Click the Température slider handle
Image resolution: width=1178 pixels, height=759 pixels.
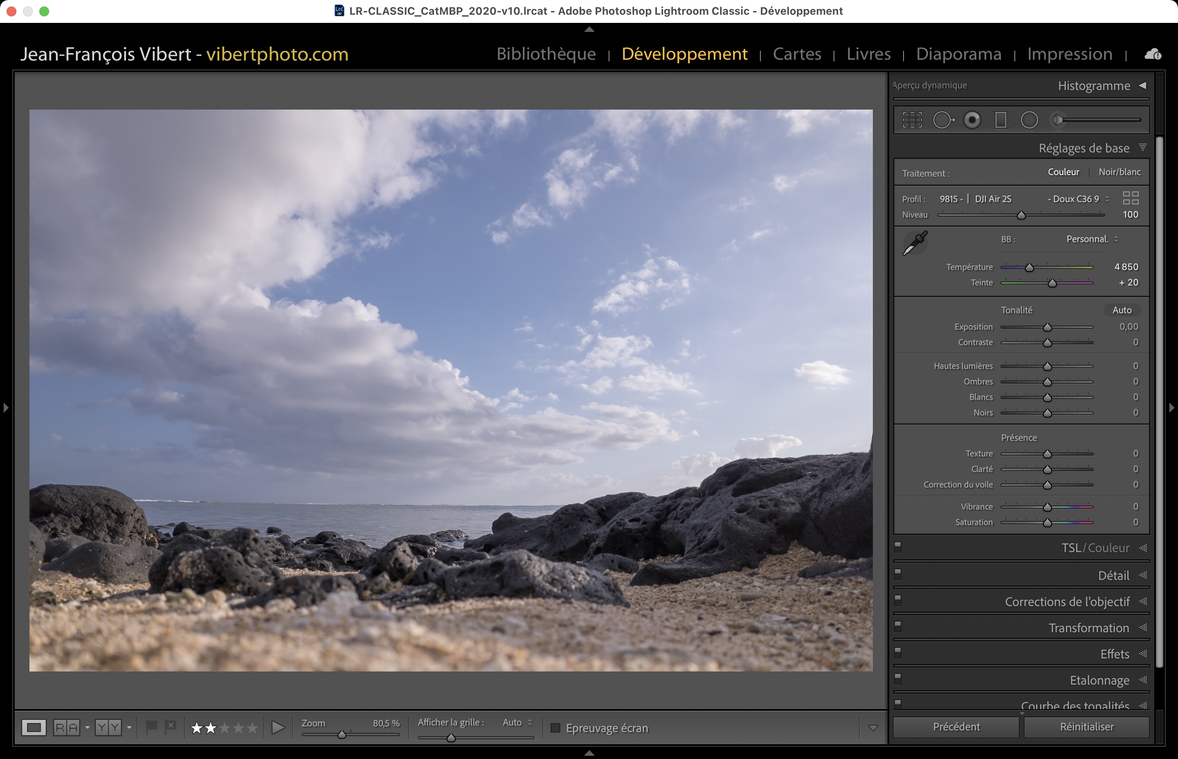coord(1029,267)
